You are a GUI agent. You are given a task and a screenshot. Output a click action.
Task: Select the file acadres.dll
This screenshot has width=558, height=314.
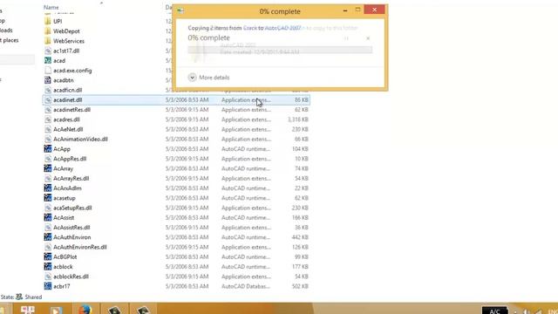pyautogui.click(x=66, y=119)
